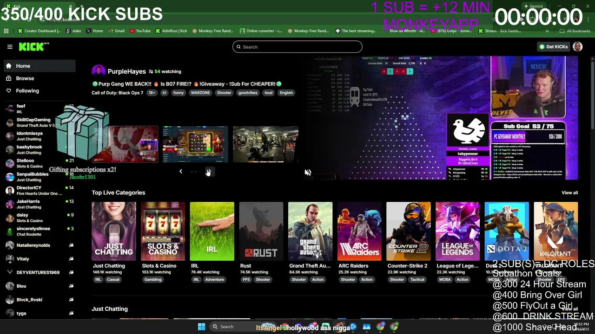Screen dimensions: 595x334
Task: Select the WARZONE stream tag
Action: 200,93
